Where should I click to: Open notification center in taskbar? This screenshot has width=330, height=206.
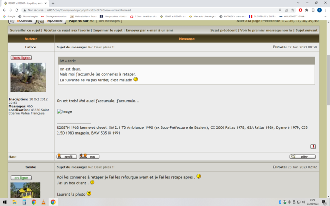(x=324, y=202)
